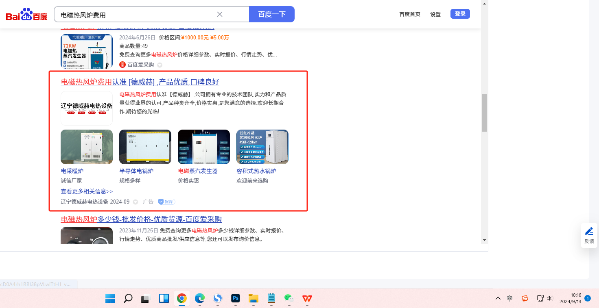
Task: Open the 反馈 feedback pencil icon
Action: tap(589, 232)
